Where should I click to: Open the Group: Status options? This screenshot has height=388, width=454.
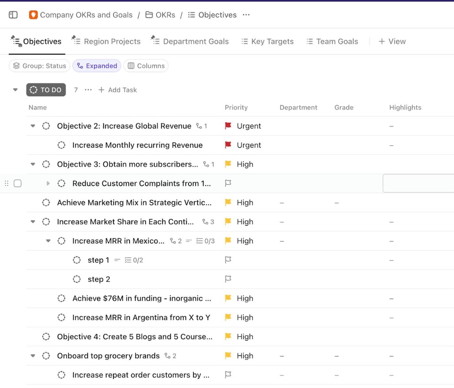(x=39, y=66)
